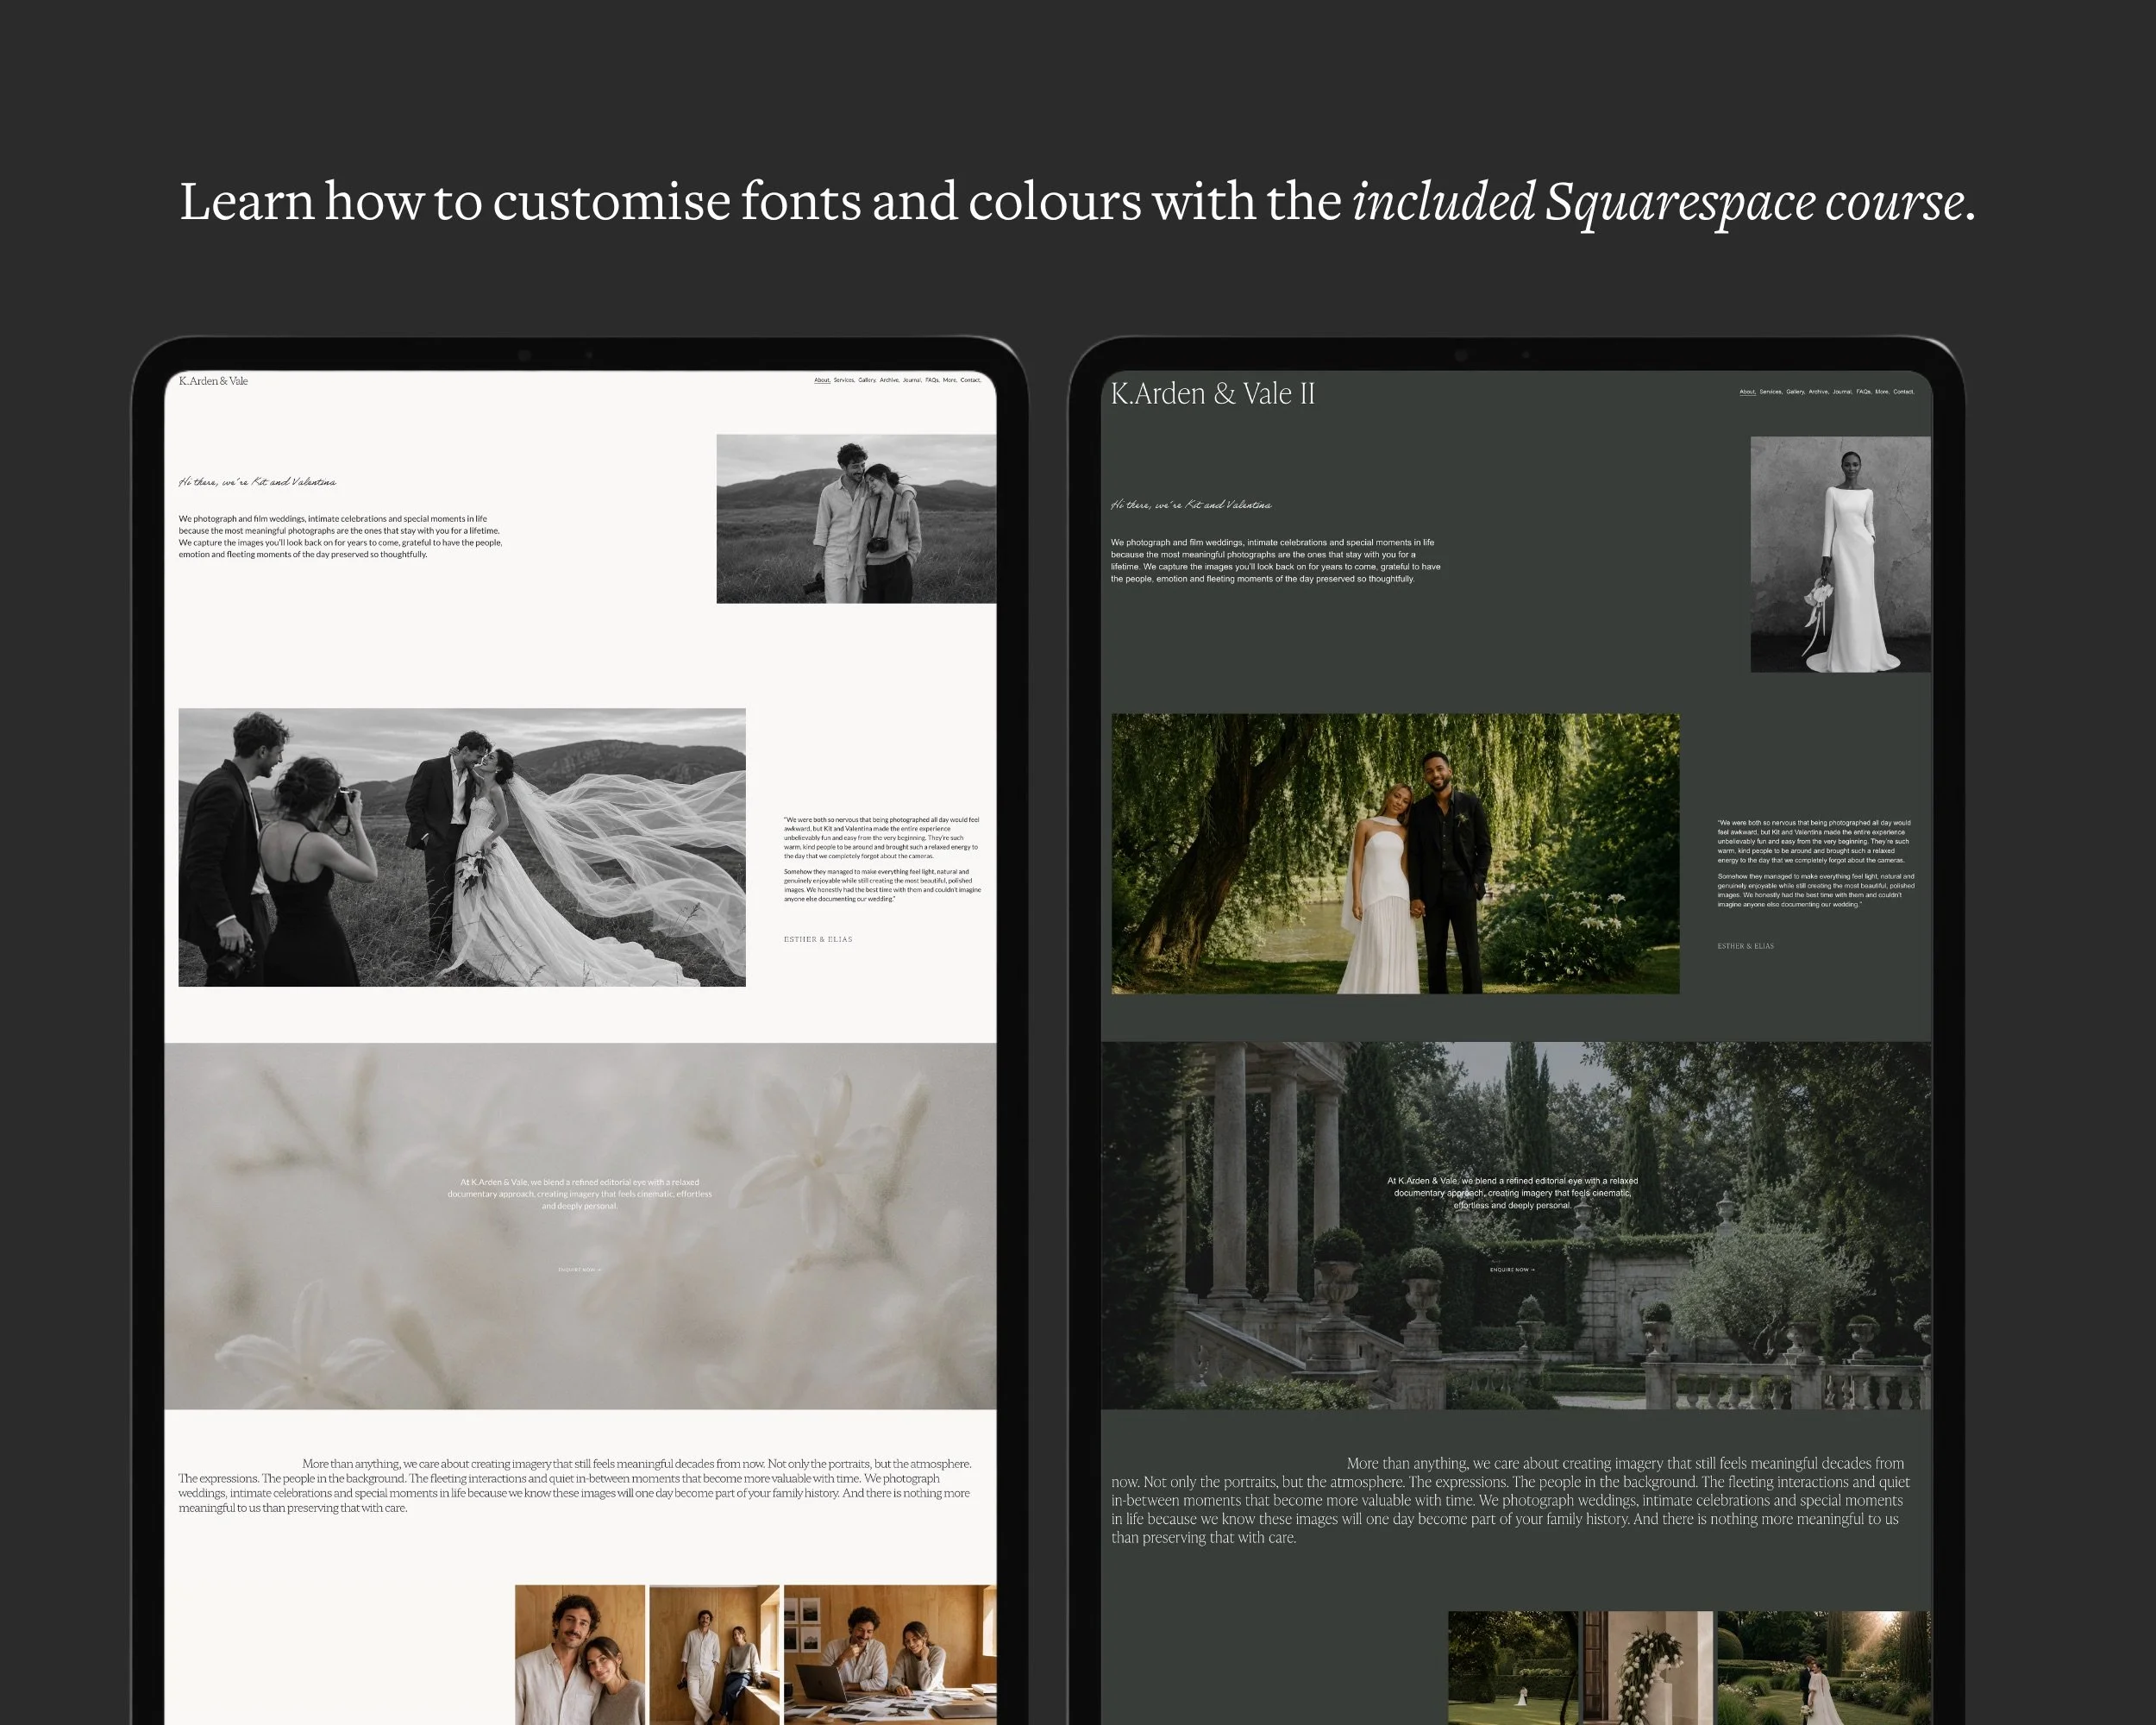Click Archive in the dark green site's navigation

tap(1819, 392)
